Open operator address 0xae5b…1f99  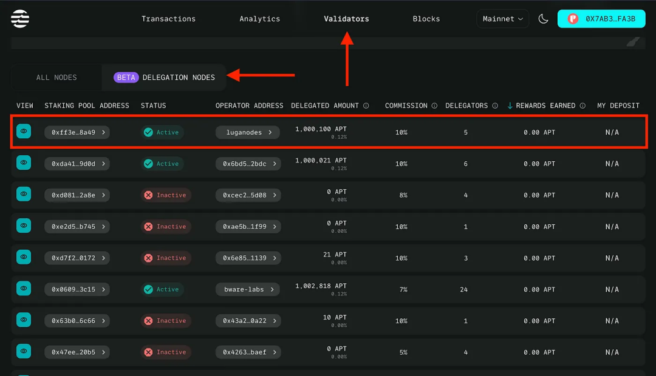coord(248,226)
